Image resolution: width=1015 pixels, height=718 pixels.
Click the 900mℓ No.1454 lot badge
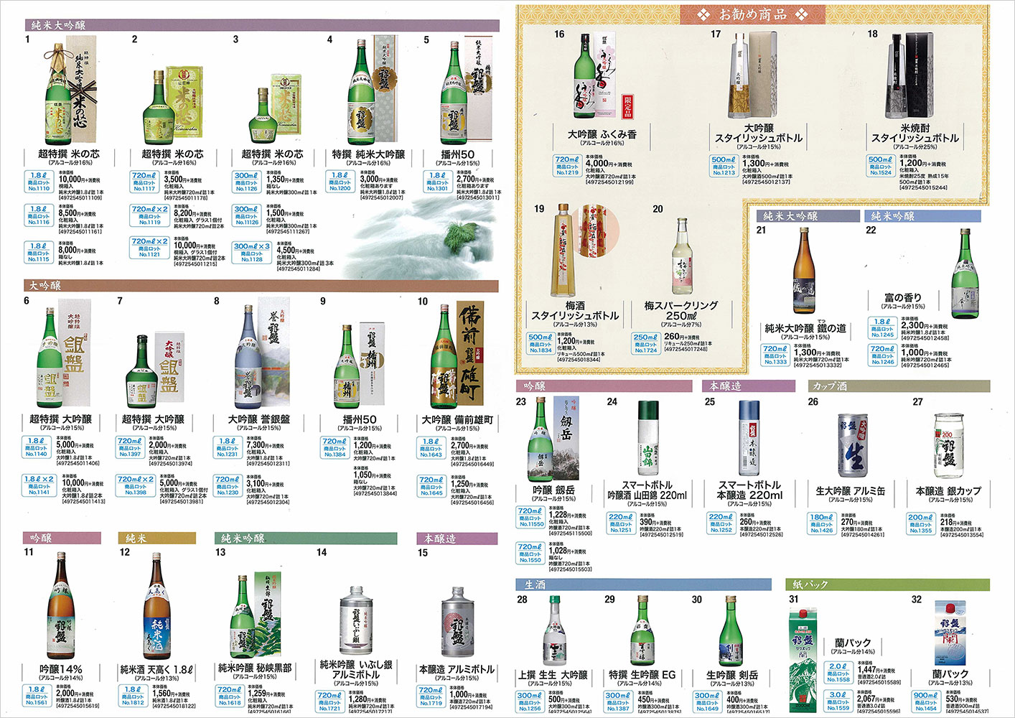(x=926, y=701)
